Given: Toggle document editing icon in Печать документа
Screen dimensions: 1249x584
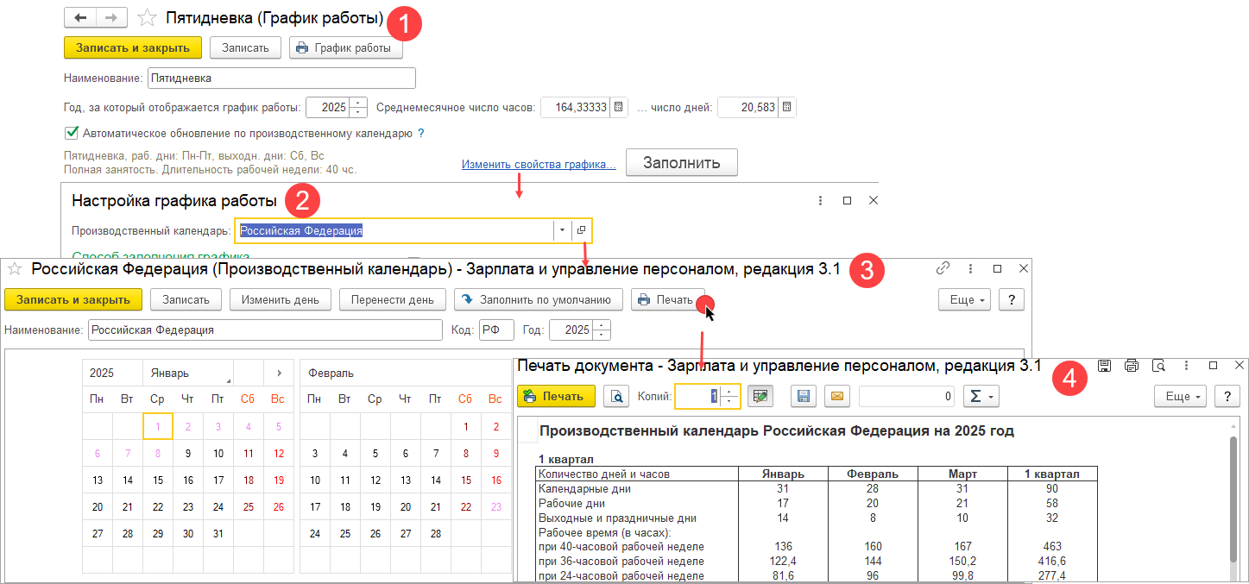Looking at the screenshot, I should point(760,396).
